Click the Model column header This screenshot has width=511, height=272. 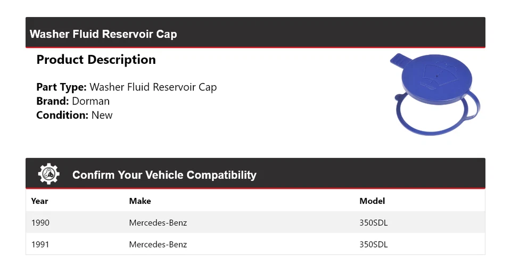coord(372,201)
